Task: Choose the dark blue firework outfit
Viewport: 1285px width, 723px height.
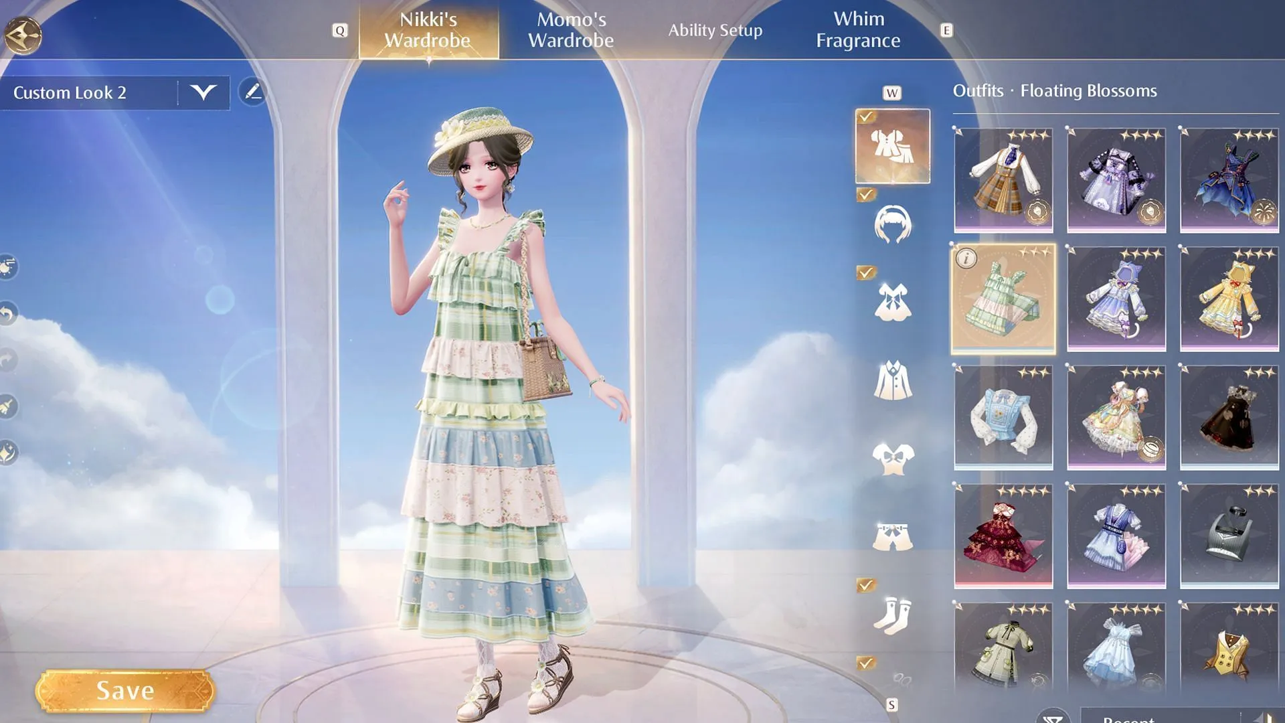Action: 1229,180
